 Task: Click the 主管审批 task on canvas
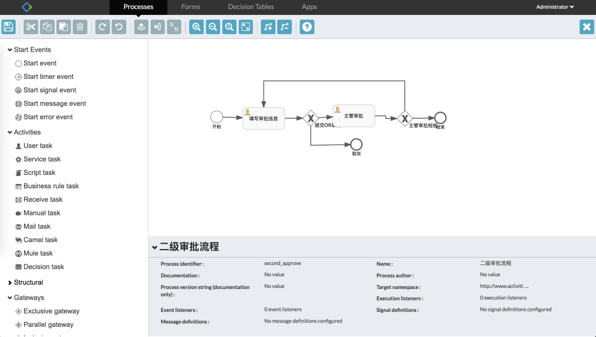coord(354,116)
